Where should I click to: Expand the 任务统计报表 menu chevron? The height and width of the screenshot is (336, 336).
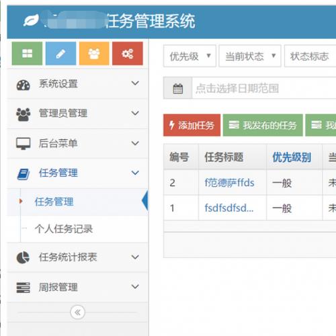click(135, 257)
